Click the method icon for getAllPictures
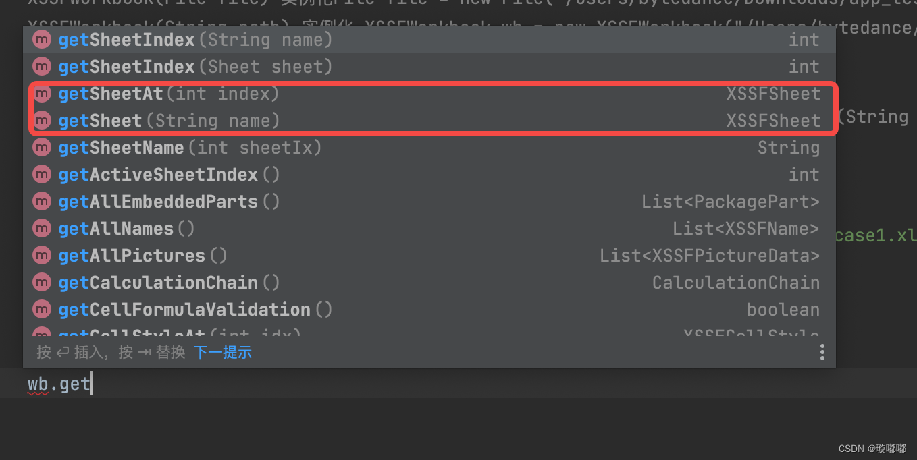This screenshot has height=460, width=917. pos(41,255)
